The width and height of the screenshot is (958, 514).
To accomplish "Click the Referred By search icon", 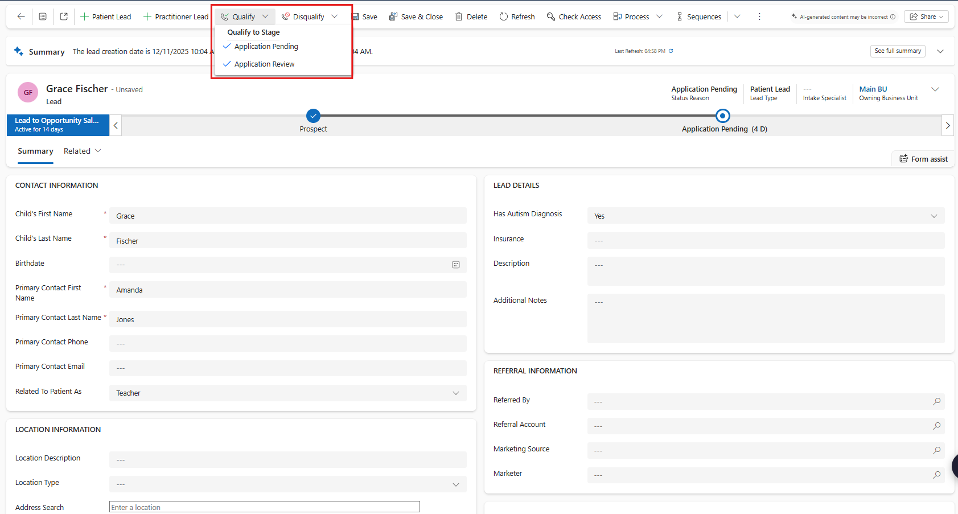I will click(x=936, y=402).
